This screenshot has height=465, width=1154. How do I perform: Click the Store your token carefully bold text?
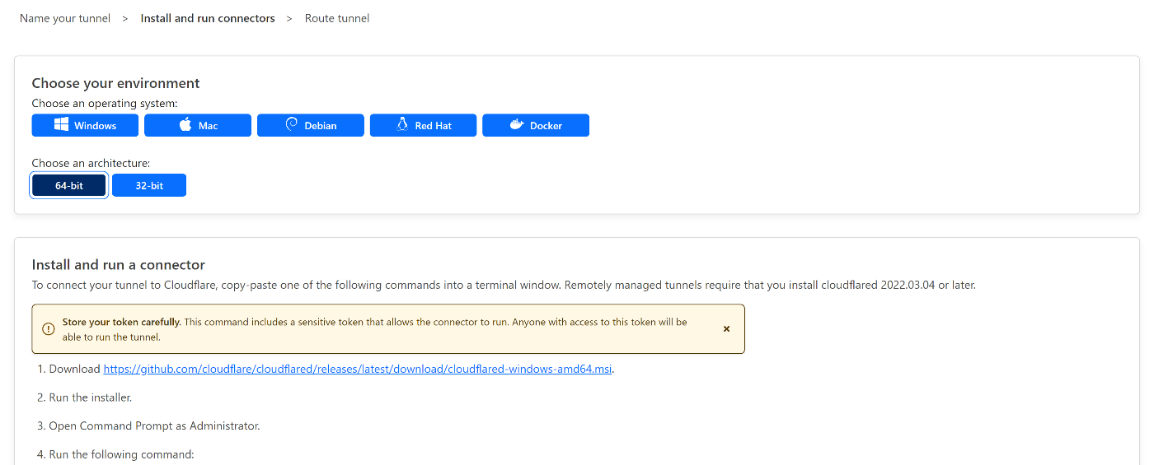[x=122, y=322]
